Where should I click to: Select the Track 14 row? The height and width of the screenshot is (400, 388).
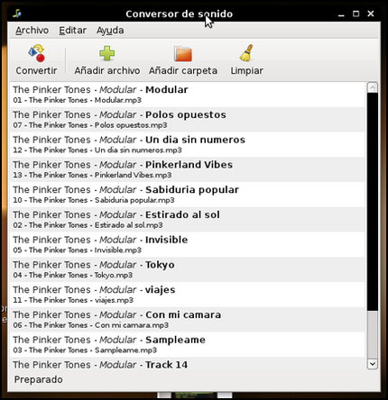(187, 364)
